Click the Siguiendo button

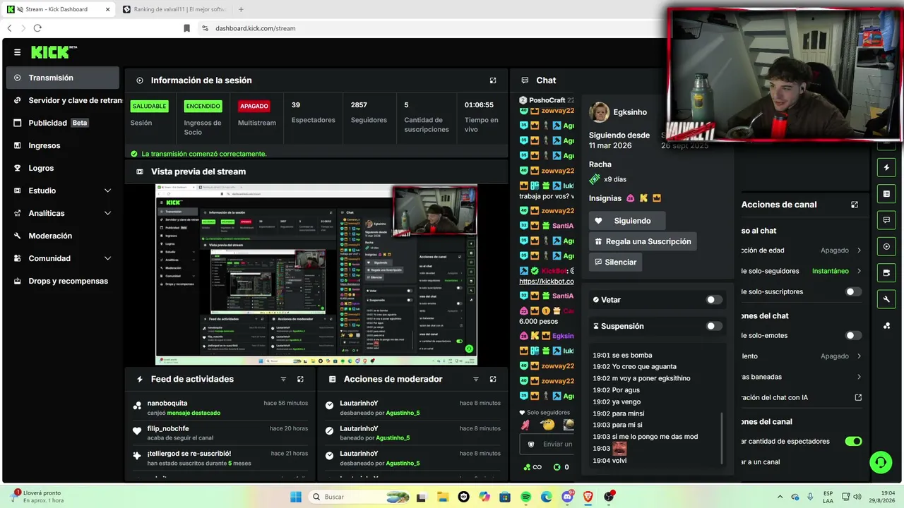627,221
